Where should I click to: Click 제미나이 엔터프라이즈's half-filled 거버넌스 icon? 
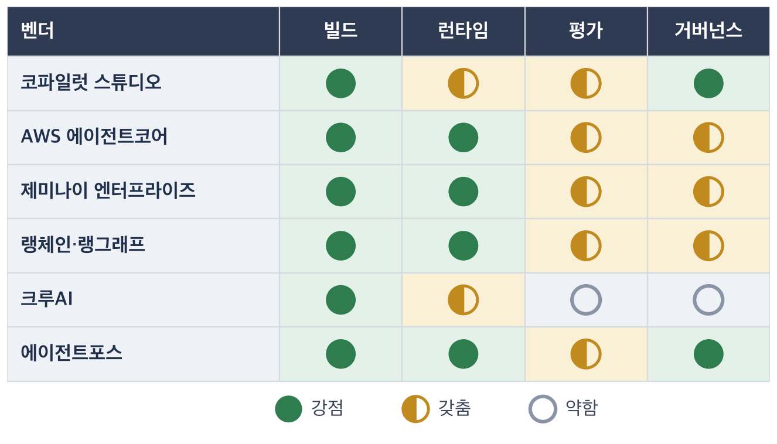coord(708,192)
